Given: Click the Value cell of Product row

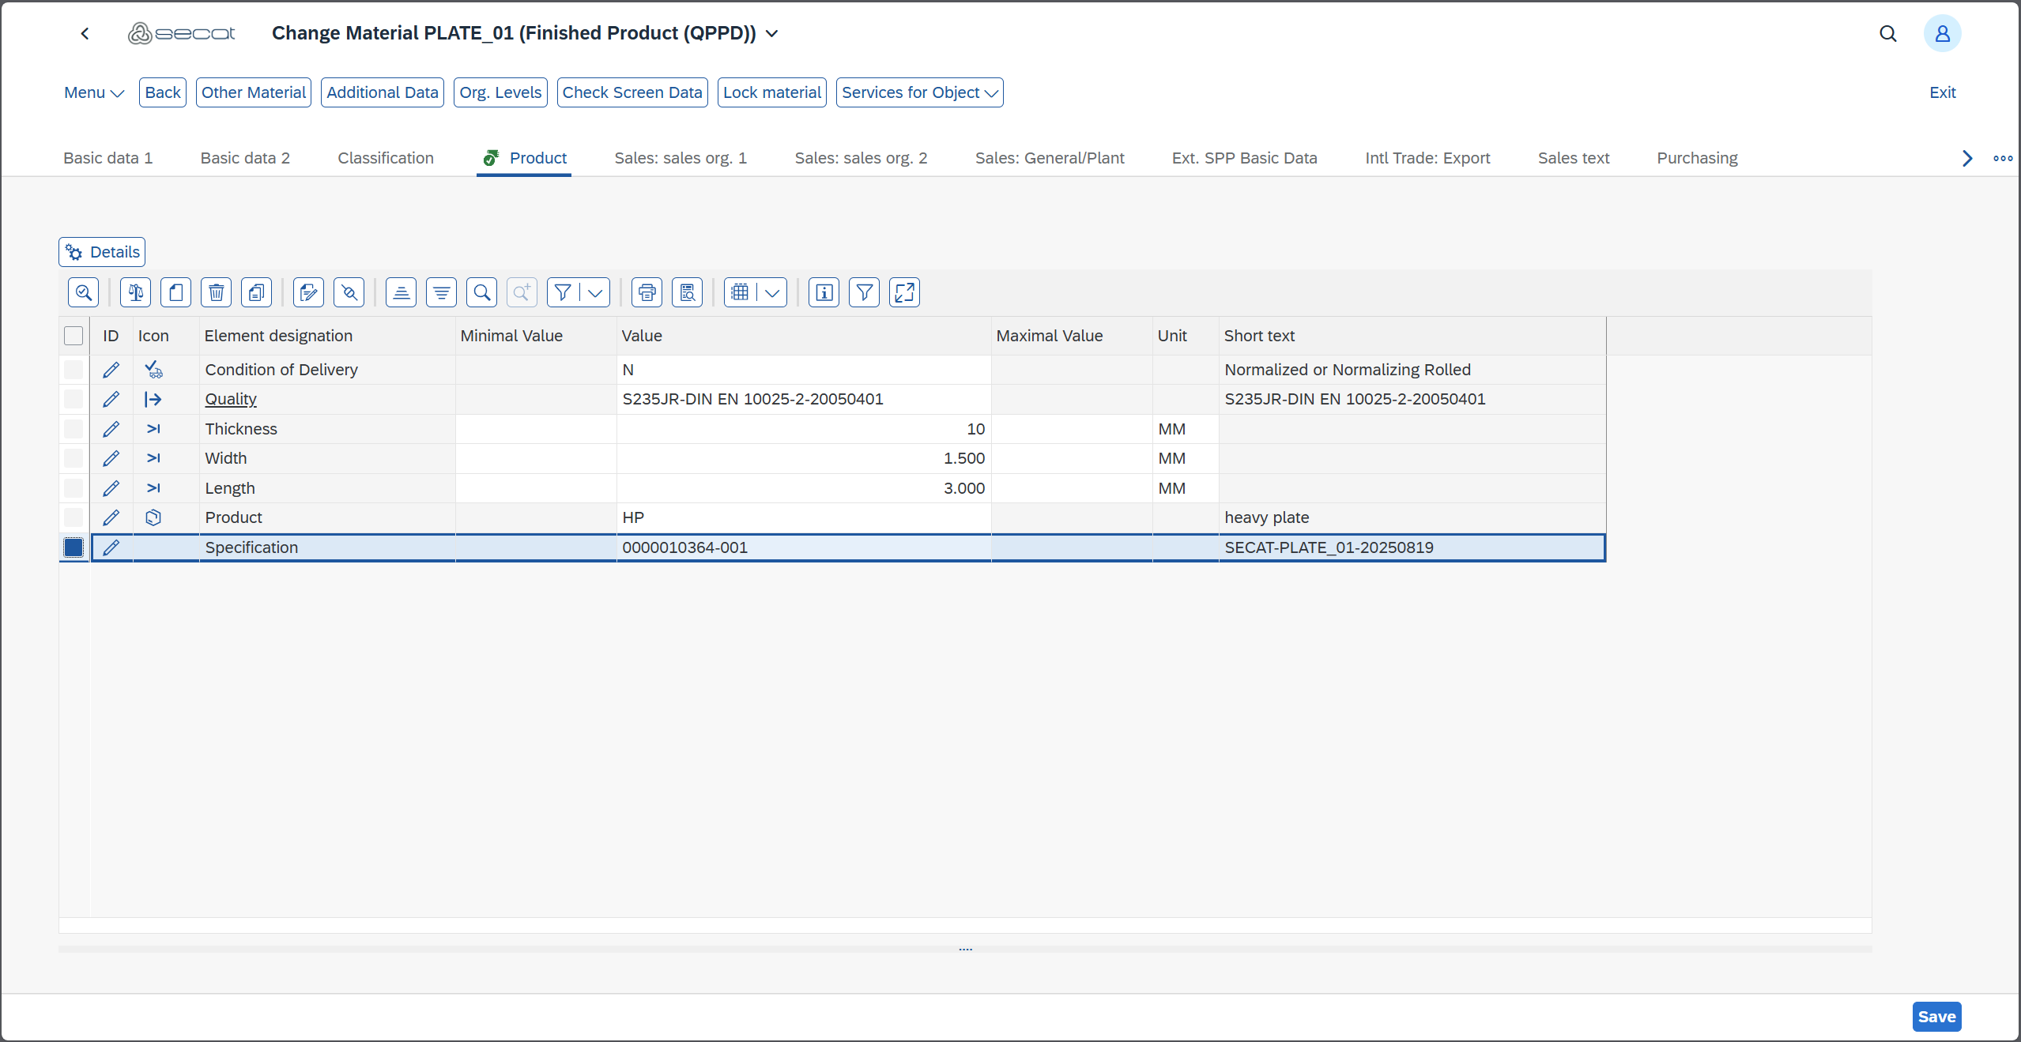Looking at the screenshot, I should [x=802, y=517].
